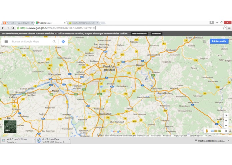
Task: Zoom in the map with plus button
Action: pyautogui.click(x=226, y=121)
